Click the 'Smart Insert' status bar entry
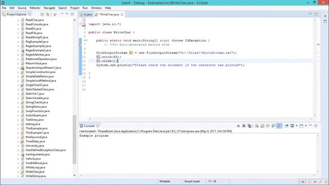329x185 pixels. pos(192,181)
